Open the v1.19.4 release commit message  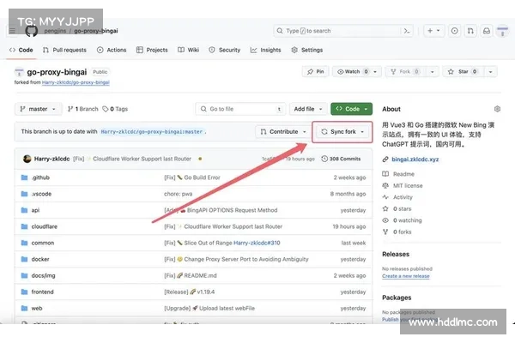point(190,292)
